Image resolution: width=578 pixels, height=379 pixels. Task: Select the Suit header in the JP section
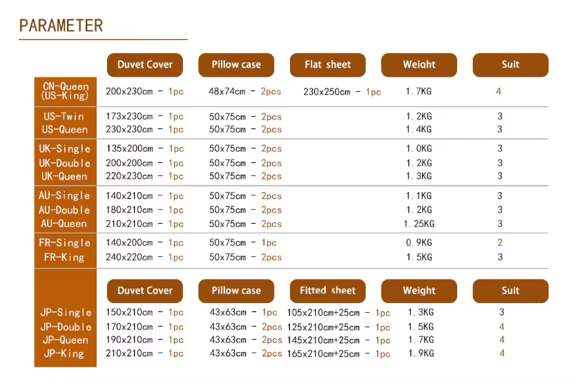click(x=510, y=291)
